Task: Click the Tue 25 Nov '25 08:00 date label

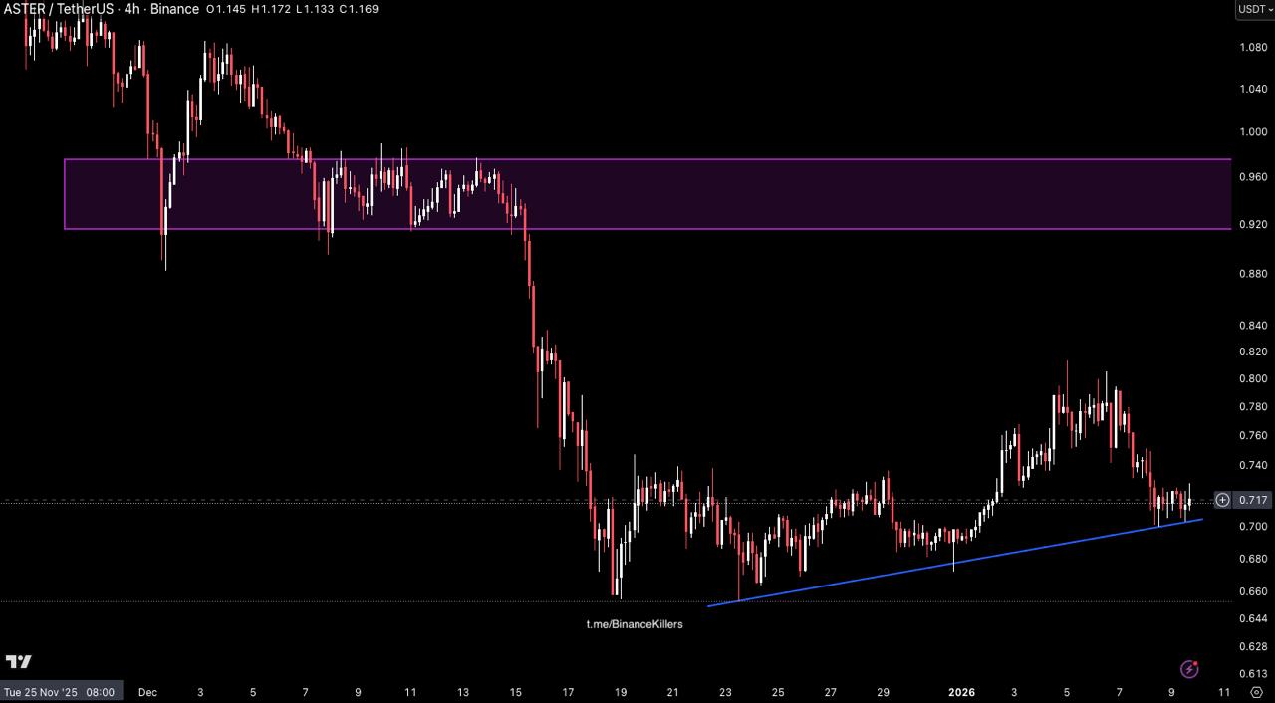Action: (60, 692)
